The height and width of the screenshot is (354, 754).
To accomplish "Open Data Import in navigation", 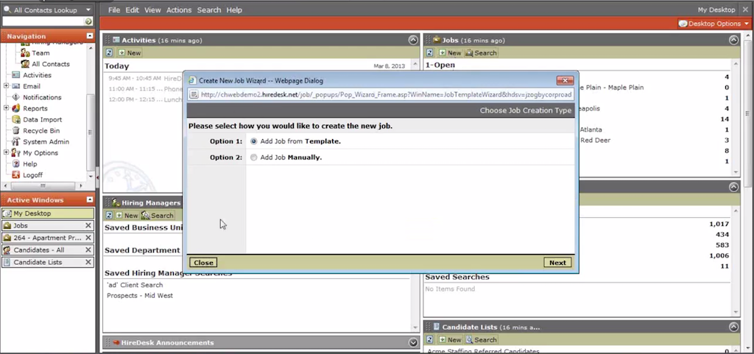I will [x=42, y=119].
